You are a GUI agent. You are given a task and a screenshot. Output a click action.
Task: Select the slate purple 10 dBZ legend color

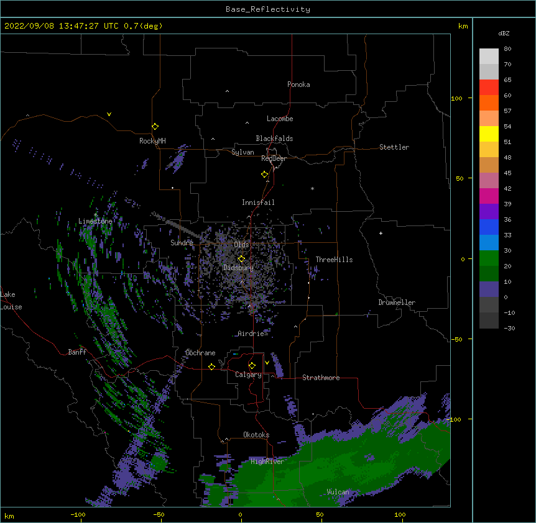click(x=489, y=289)
